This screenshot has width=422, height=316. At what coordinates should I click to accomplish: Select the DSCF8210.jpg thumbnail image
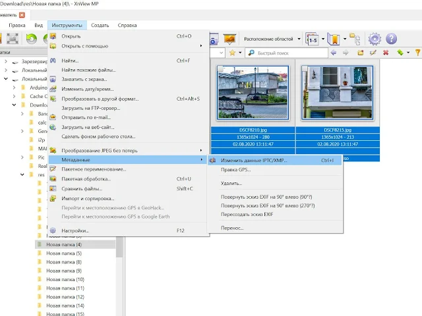tap(253, 93)
